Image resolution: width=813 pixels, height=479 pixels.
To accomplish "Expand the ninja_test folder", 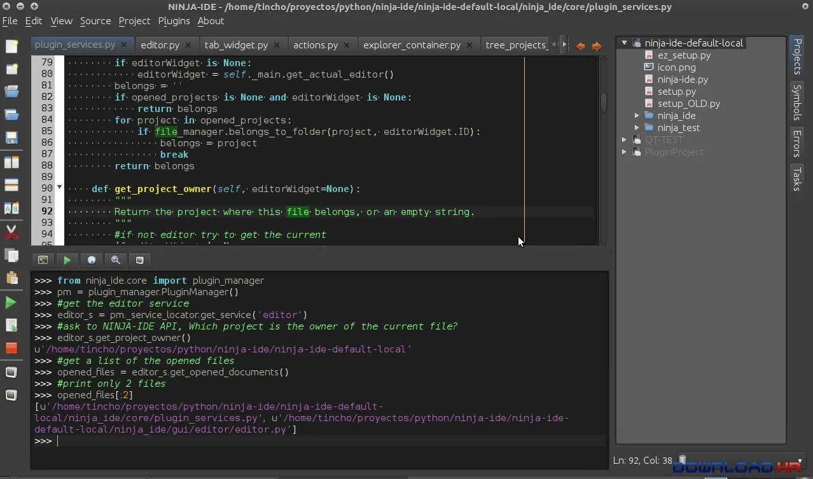I will coord(637,128).
